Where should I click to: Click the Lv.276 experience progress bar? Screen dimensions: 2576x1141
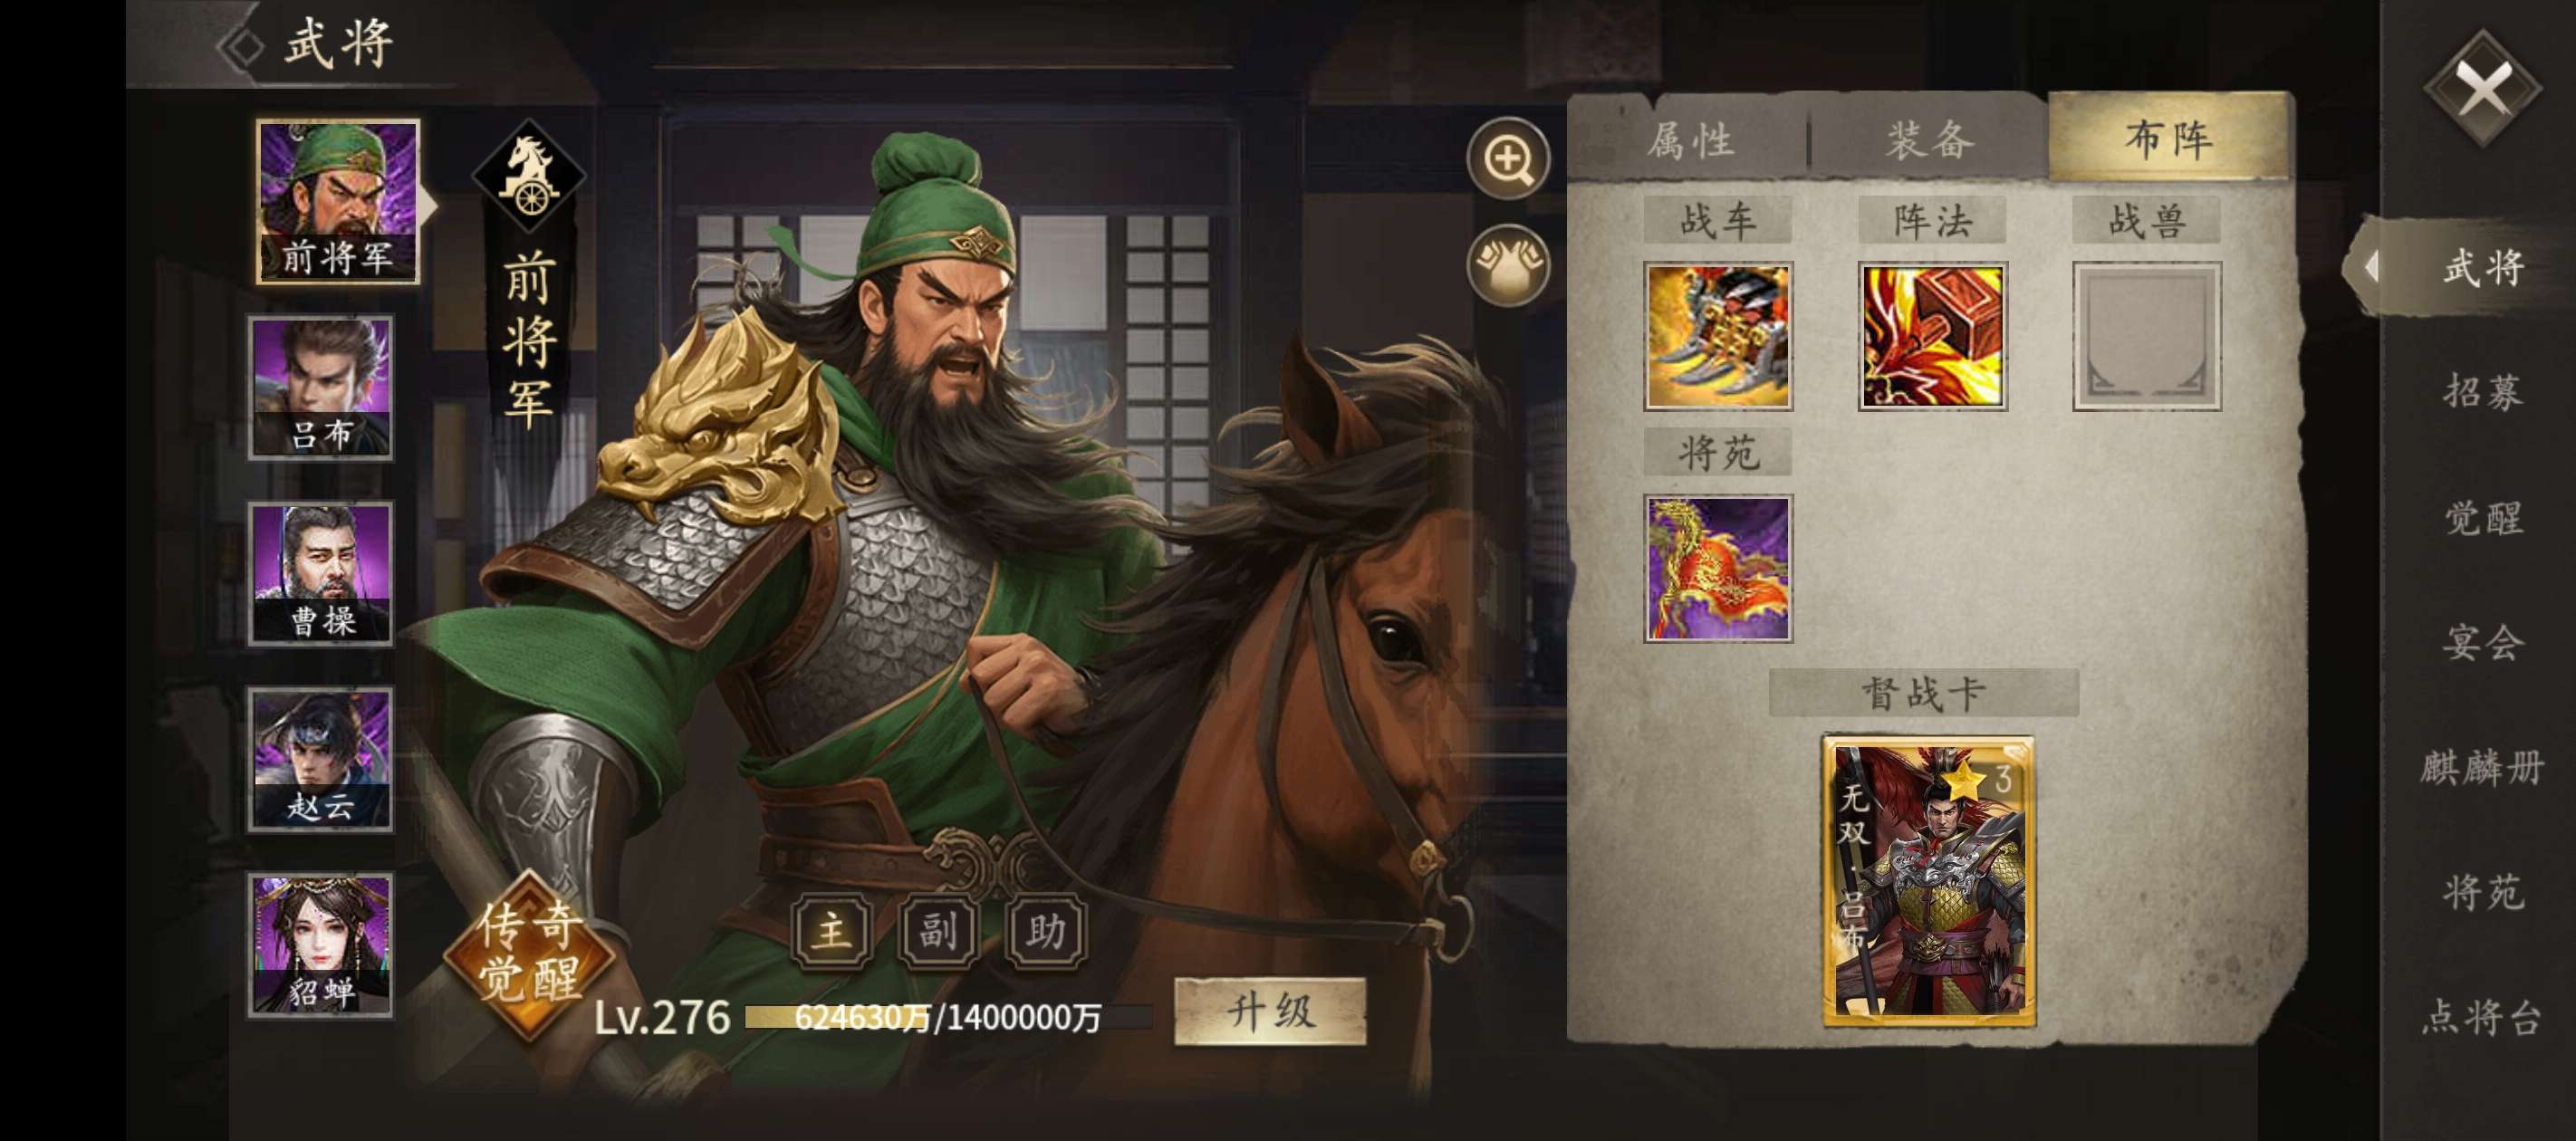(x=948, y=1018)
